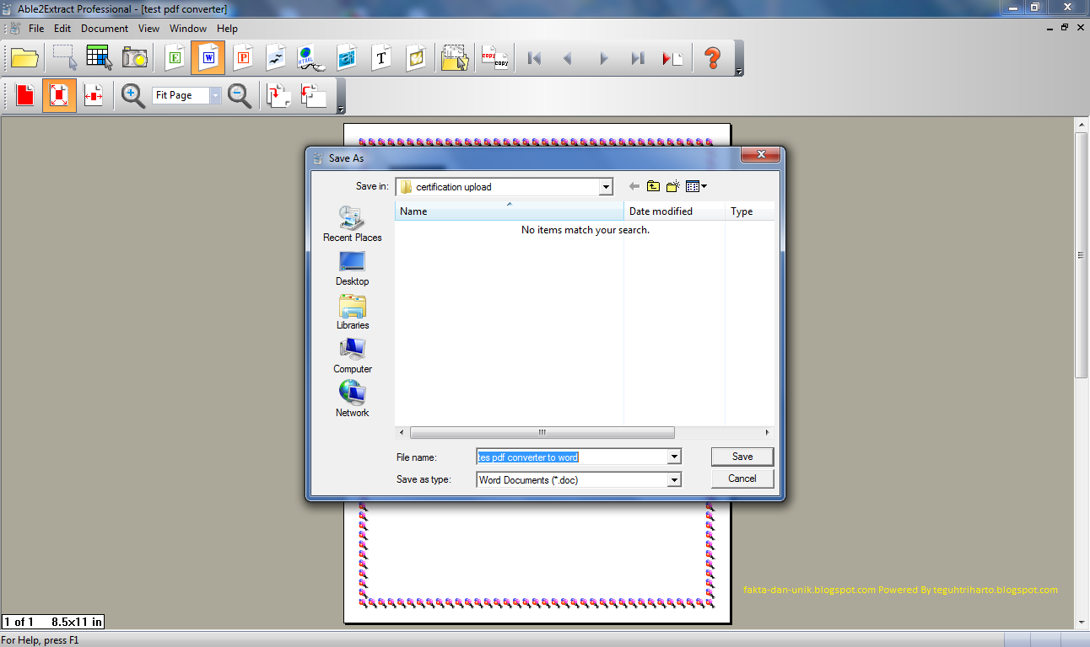The width and height of the screenshot is (1090, 647).
Task: Click the copy to clipboard icon
Action: tap(495, 58)
